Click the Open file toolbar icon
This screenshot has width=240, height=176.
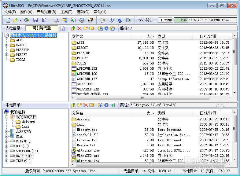click(15, 20)
